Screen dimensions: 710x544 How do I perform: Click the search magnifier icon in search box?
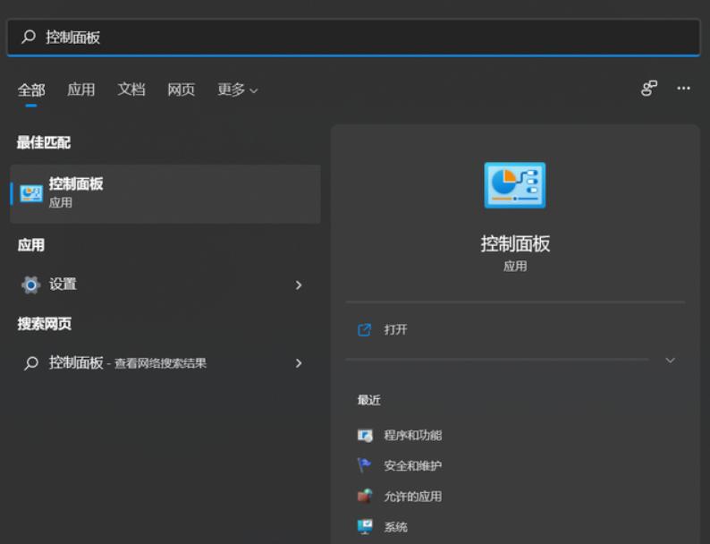(x=29, y=37)
